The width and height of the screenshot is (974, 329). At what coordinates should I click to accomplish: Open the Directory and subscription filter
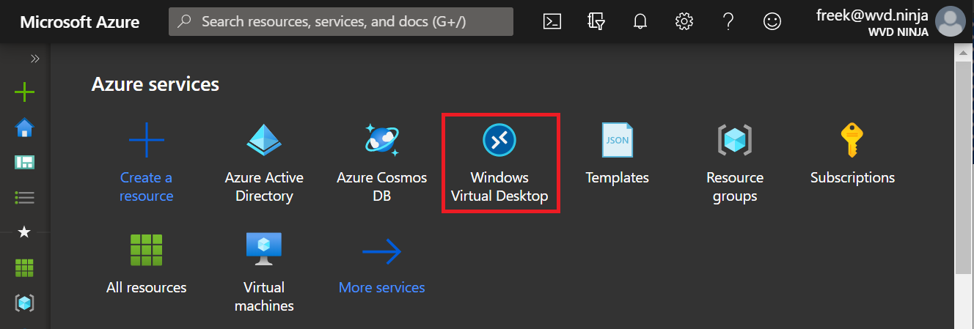click(x=596, y=21)
